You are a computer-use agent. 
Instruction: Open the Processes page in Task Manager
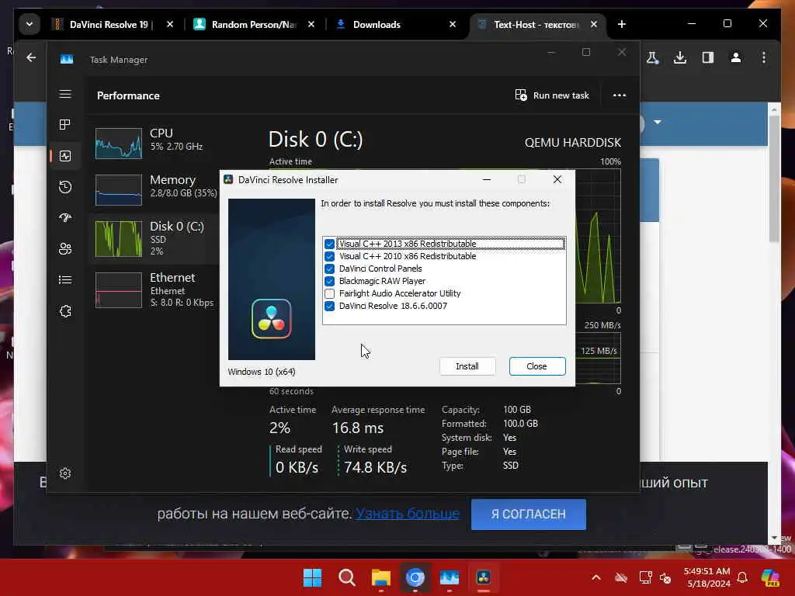coord(65,125)
